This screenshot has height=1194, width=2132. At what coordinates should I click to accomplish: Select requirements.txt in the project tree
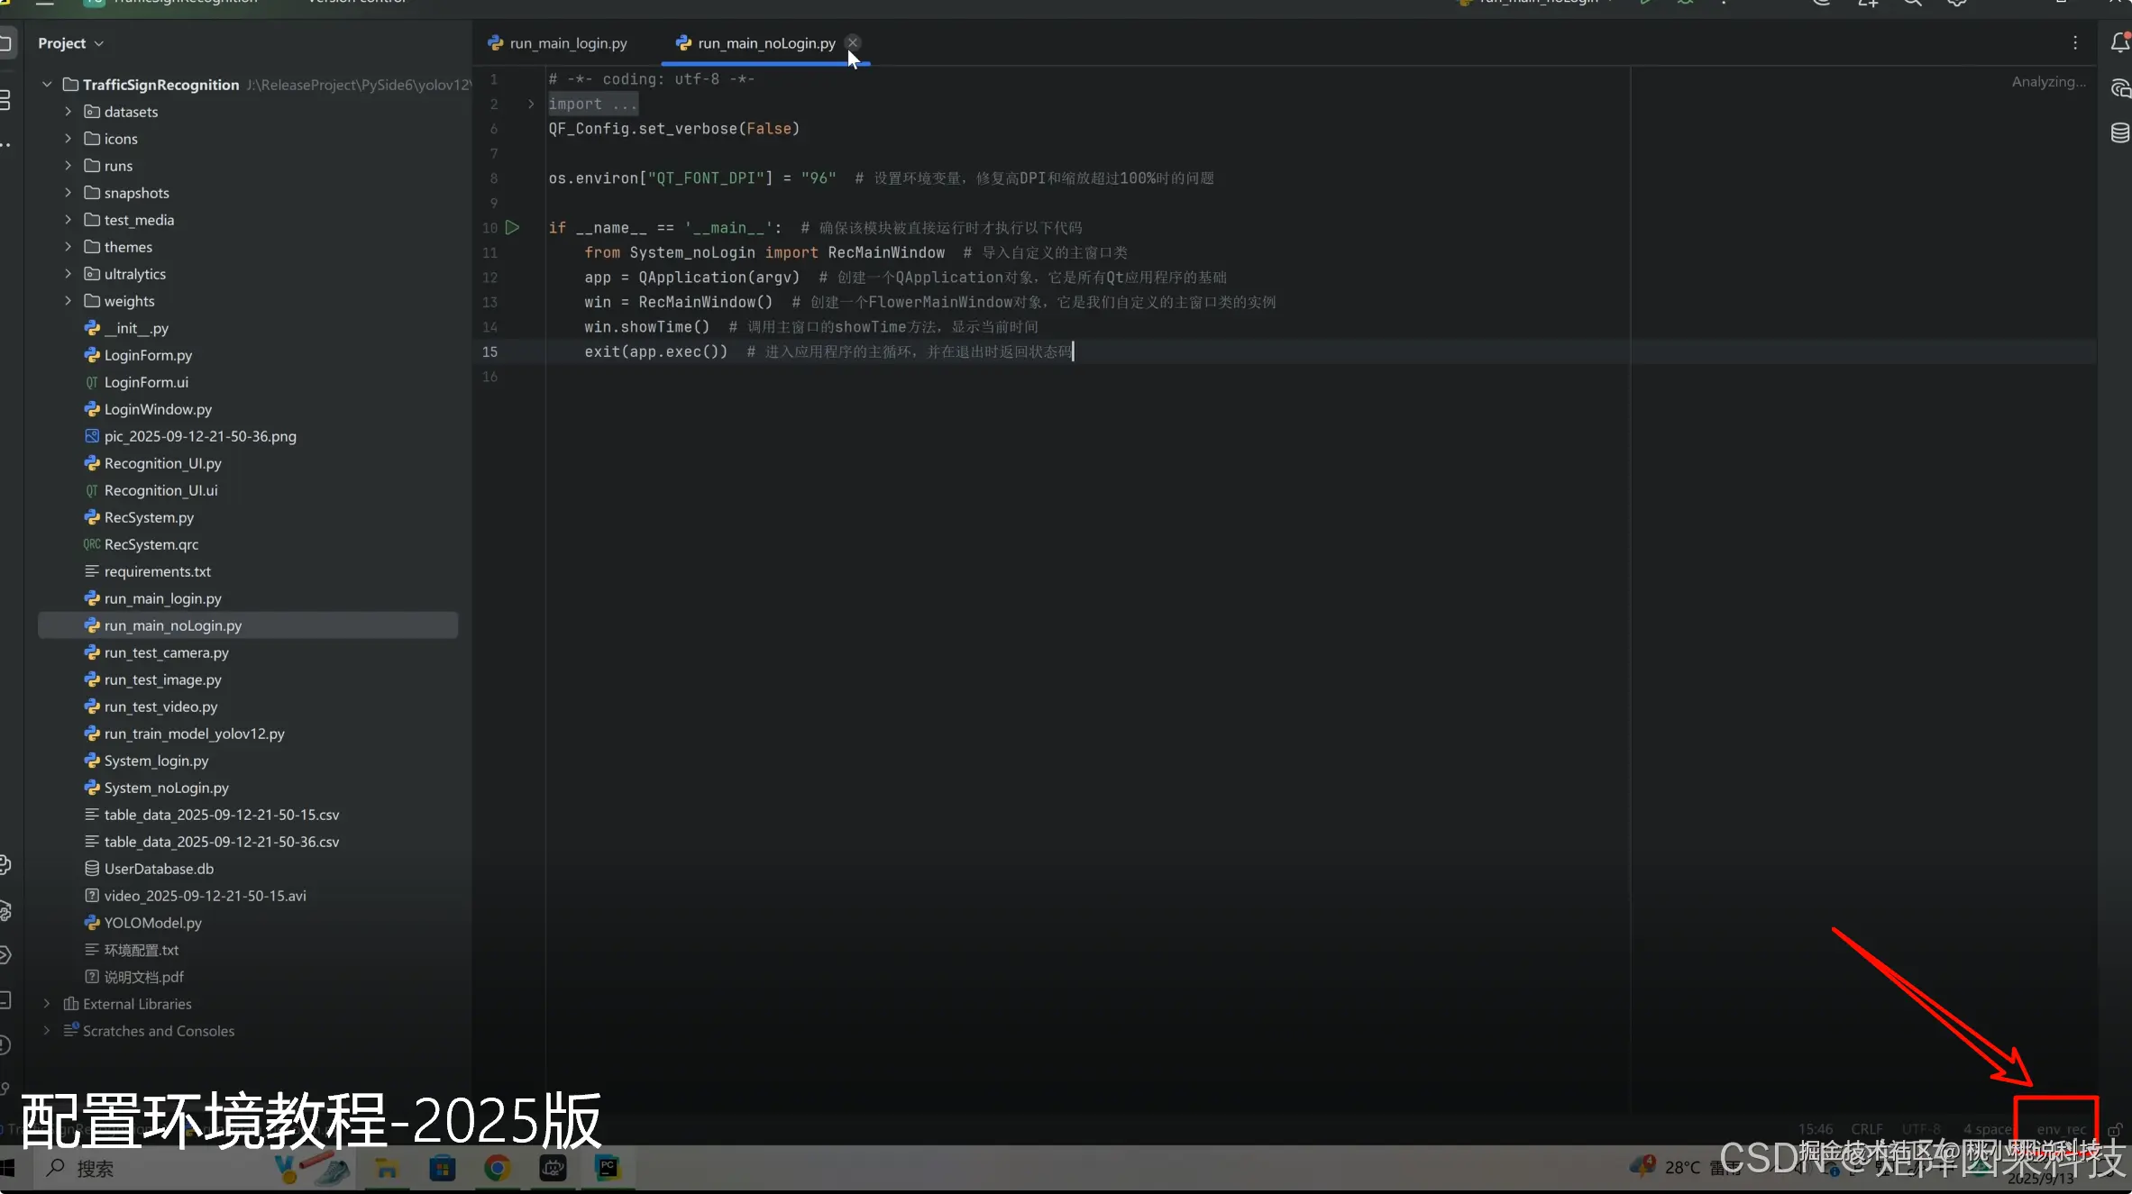[157, 571]
